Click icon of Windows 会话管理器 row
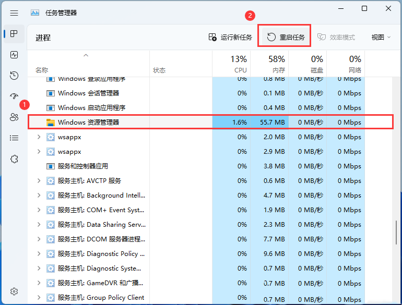The width and height of the screenshot is (402, 305). pyautogui.click(x=51, y=93)
